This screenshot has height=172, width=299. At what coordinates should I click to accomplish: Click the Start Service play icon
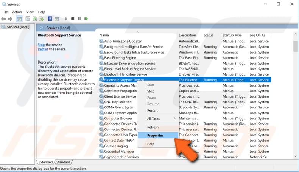[66, 19]
